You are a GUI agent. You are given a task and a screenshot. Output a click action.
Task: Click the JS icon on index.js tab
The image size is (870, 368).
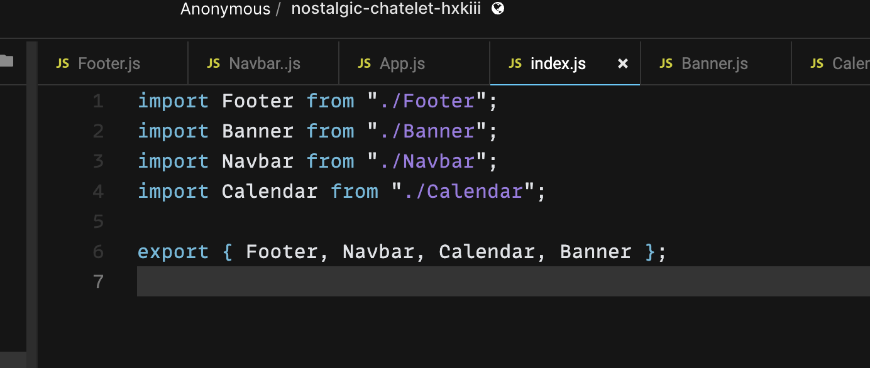(x=514, y=63)
